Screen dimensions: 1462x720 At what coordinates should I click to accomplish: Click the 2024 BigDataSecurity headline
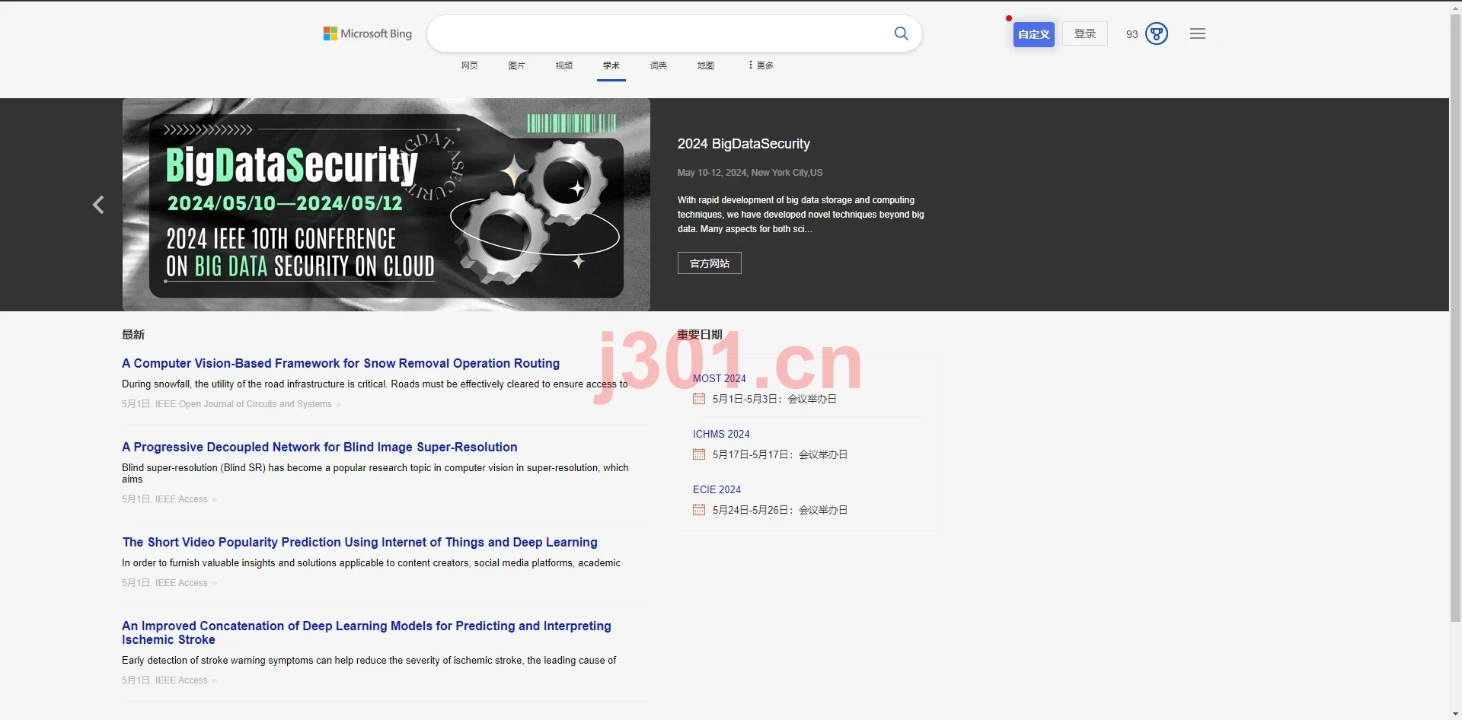(x=744, y=144)
